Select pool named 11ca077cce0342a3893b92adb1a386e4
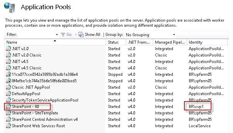The height and width of the screenshot is (133, 233). tap(45, 74)
